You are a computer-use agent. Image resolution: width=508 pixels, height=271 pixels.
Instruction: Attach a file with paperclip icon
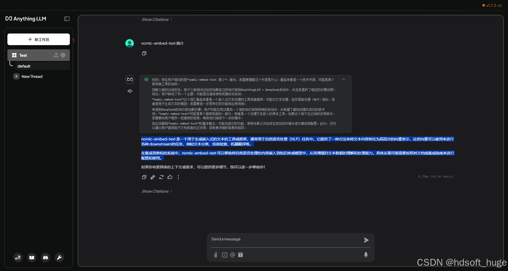coord(216,255)
